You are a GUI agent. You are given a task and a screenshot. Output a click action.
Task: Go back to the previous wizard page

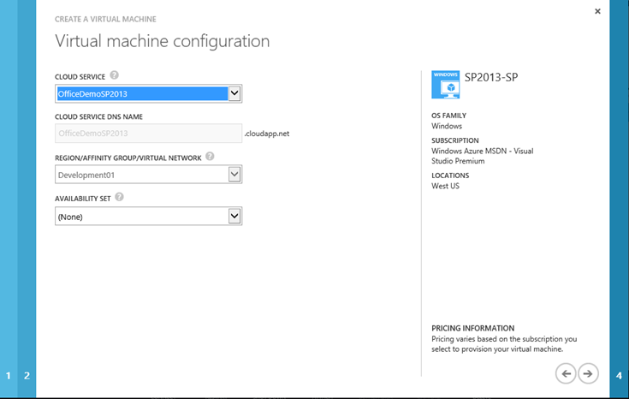[566, 373]
